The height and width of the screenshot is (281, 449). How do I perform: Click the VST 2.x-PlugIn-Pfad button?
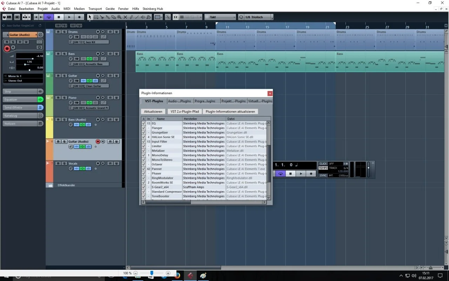[185, 111]
